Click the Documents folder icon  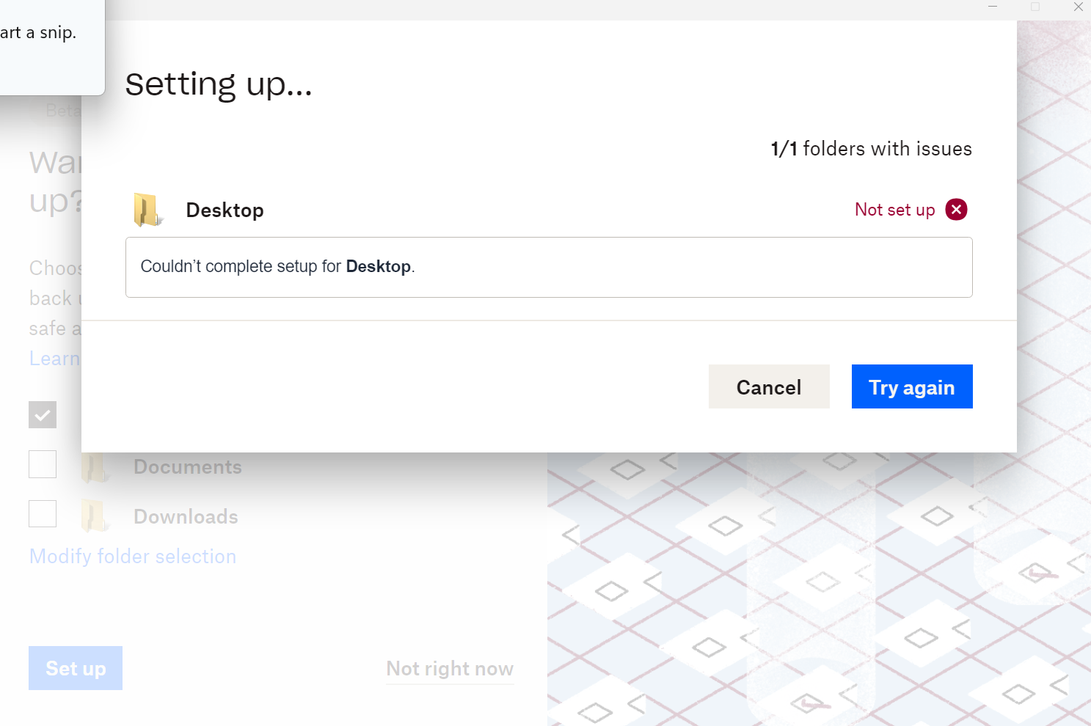(94, 466)
